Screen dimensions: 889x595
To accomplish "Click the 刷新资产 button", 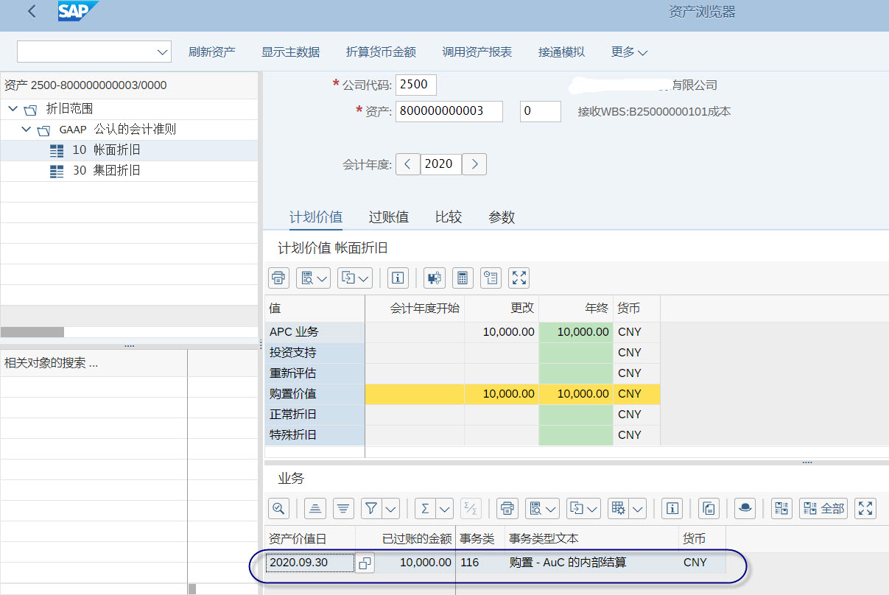I will pyautogui.click(x=212, y=52).
